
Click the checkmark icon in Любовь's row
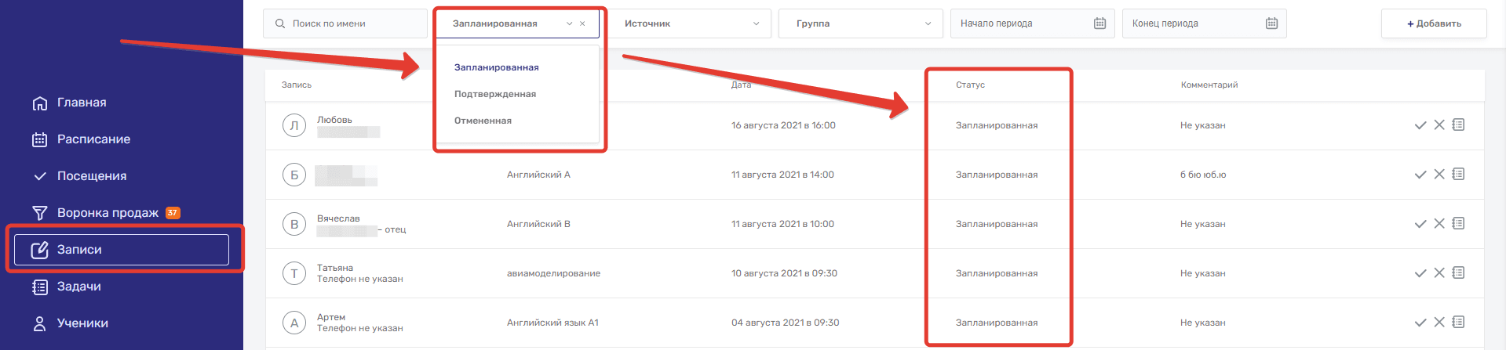coord(1420,125)
